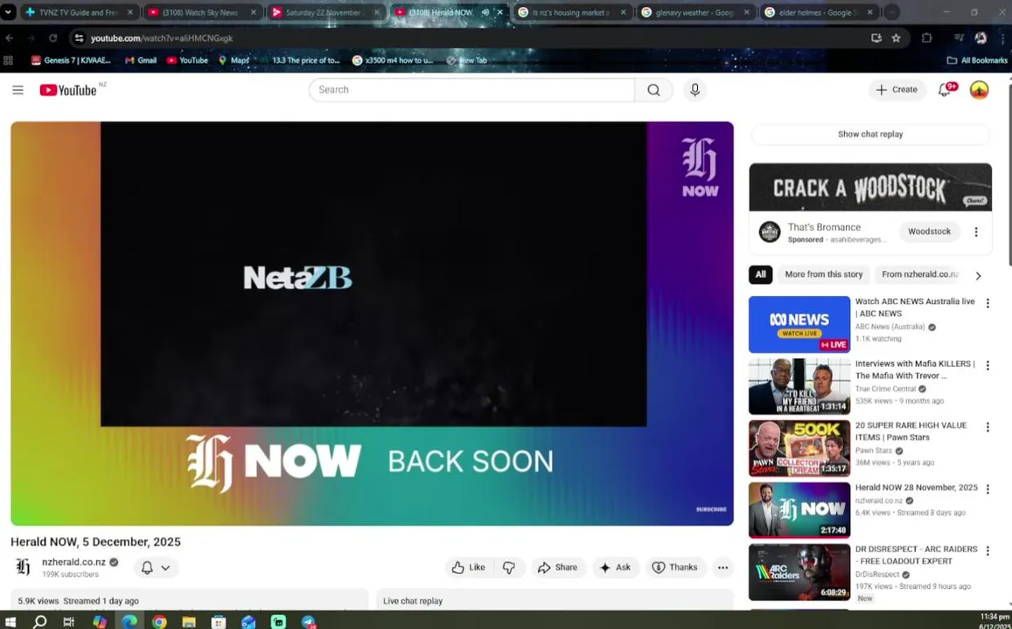Click the Create button
1012x629 pixels.
tap(897, 90)
